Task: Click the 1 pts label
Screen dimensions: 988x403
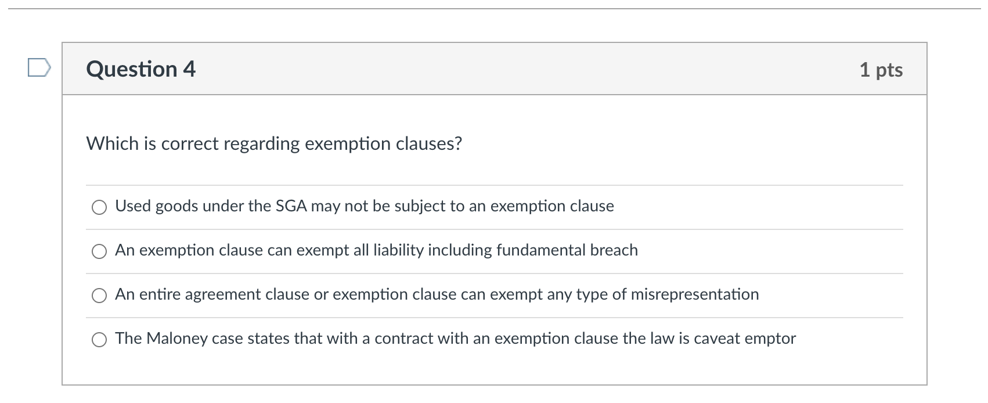Action: 882,70
